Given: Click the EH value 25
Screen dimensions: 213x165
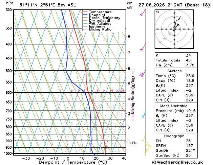Looking at the screenshot, I should 188,141.
